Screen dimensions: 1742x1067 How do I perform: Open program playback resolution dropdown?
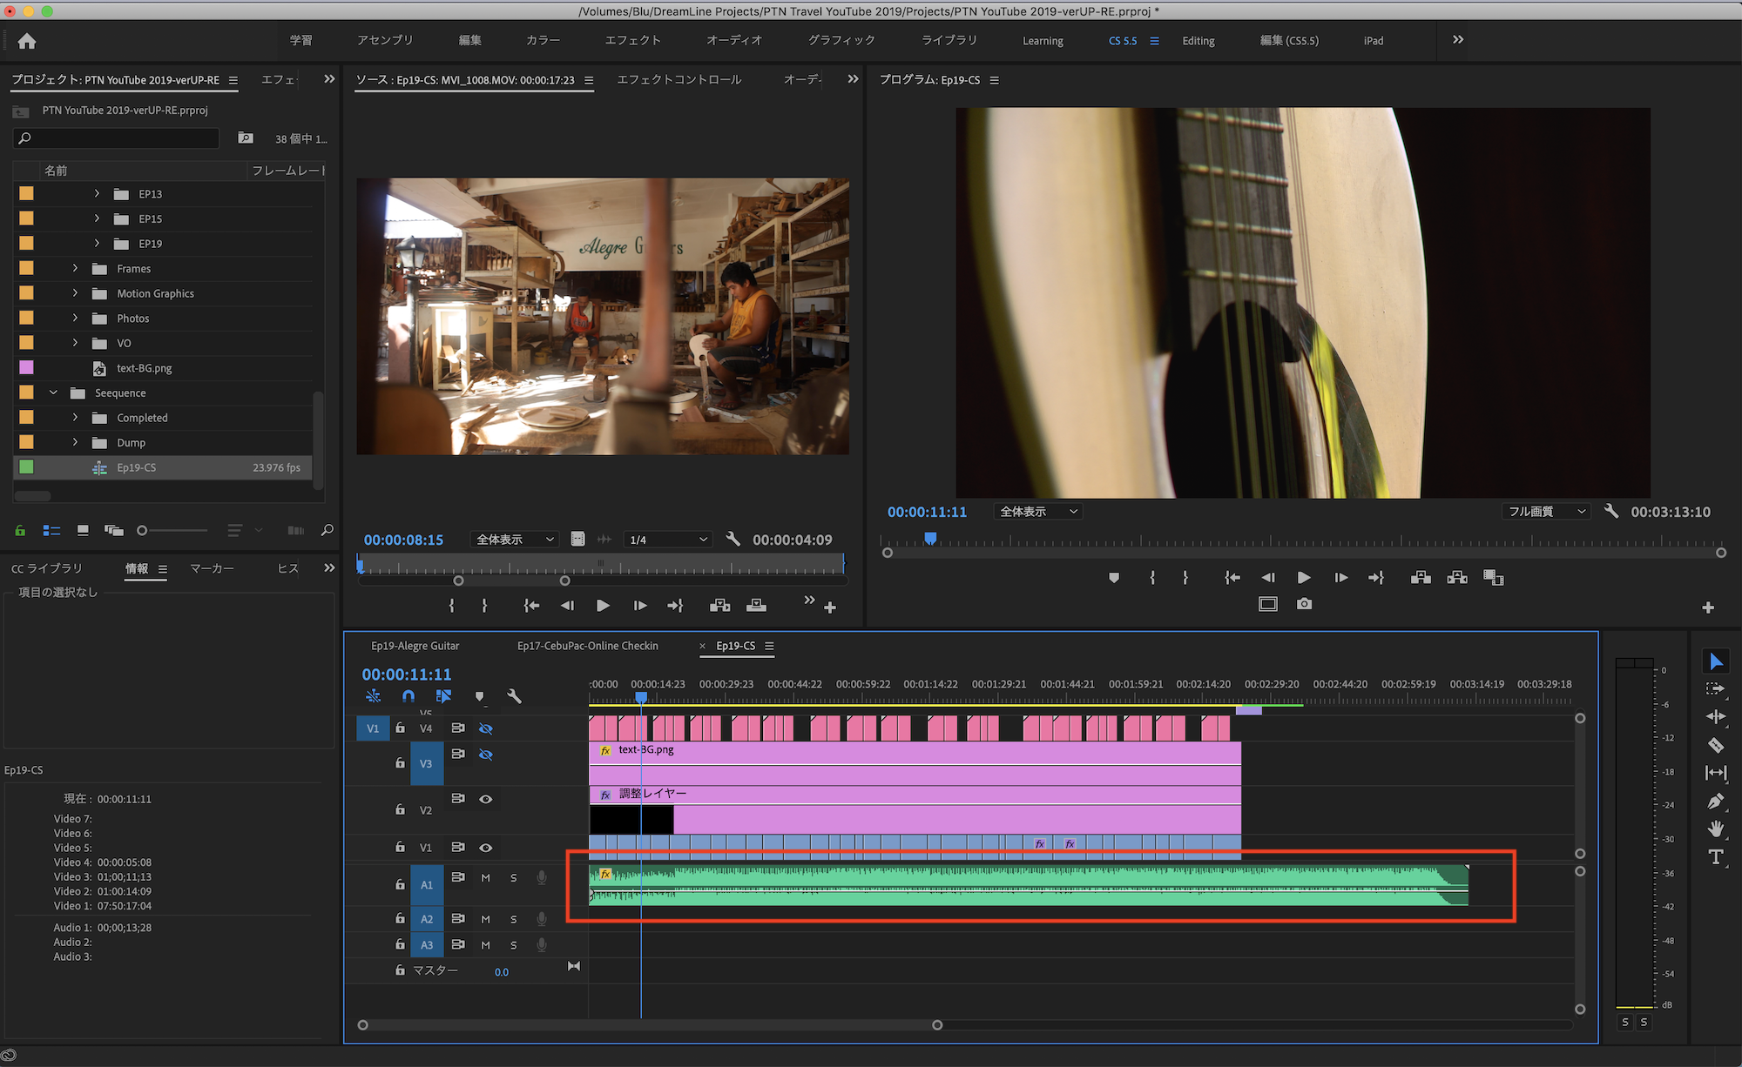tap(1545, 512)
